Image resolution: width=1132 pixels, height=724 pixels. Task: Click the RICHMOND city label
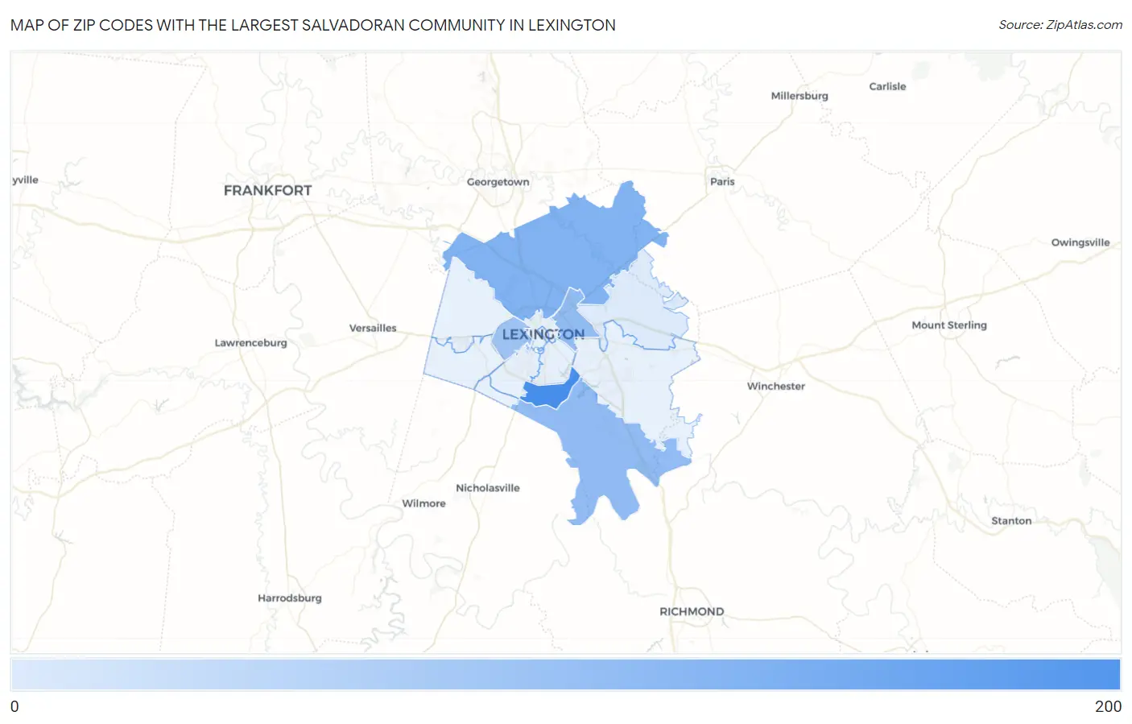(x=692, y=612)
